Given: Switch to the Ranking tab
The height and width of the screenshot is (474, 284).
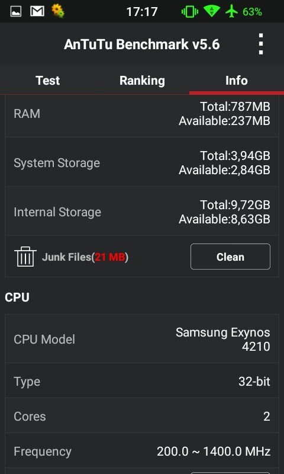Looking at the screenshot, I should tap(142, 81).
